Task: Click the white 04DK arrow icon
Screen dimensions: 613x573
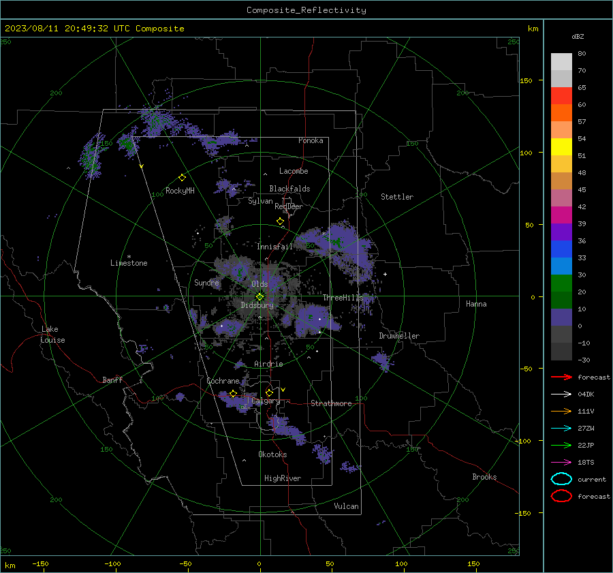Action: tap(561, 394)
